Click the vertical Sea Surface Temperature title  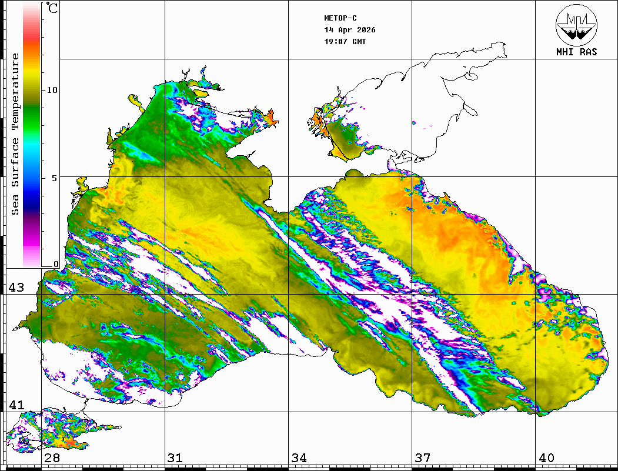(15, 134)
